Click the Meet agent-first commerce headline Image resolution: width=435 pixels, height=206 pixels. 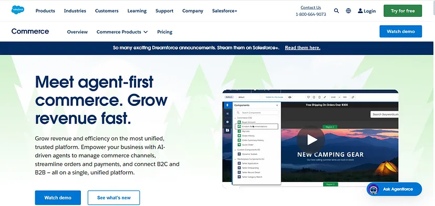click(x=101, y=100)
